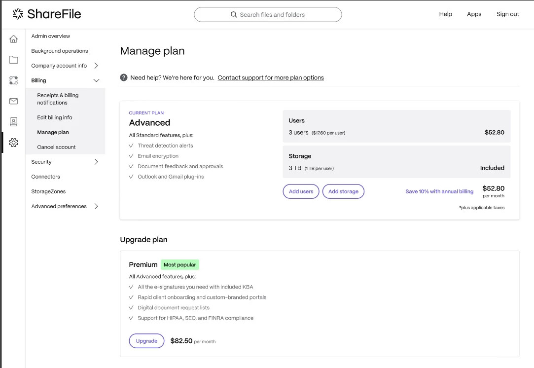Click Document feedback and approvals feature
The width and height of the screenshot is (534, 368).
click(180, 166)
